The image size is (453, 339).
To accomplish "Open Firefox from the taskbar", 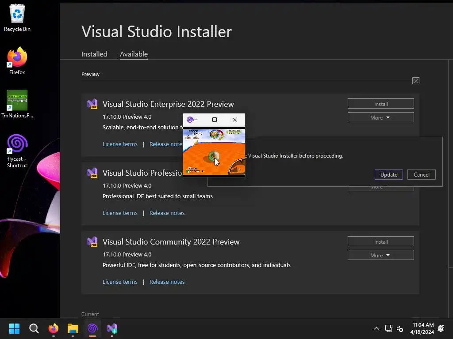I will [54, 328].
